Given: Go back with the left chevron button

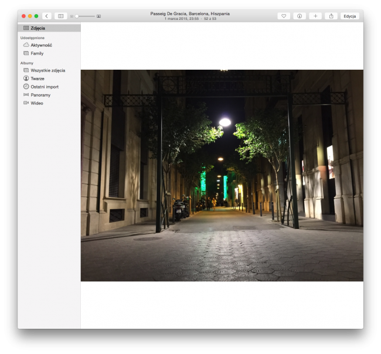Looking at the screenshot, I should [x=47, y=16].
